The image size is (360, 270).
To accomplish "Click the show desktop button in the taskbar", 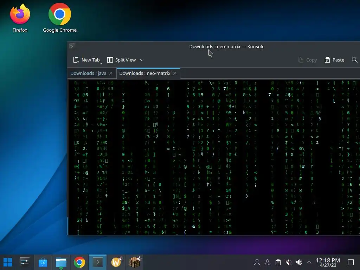I will [351, 262].
